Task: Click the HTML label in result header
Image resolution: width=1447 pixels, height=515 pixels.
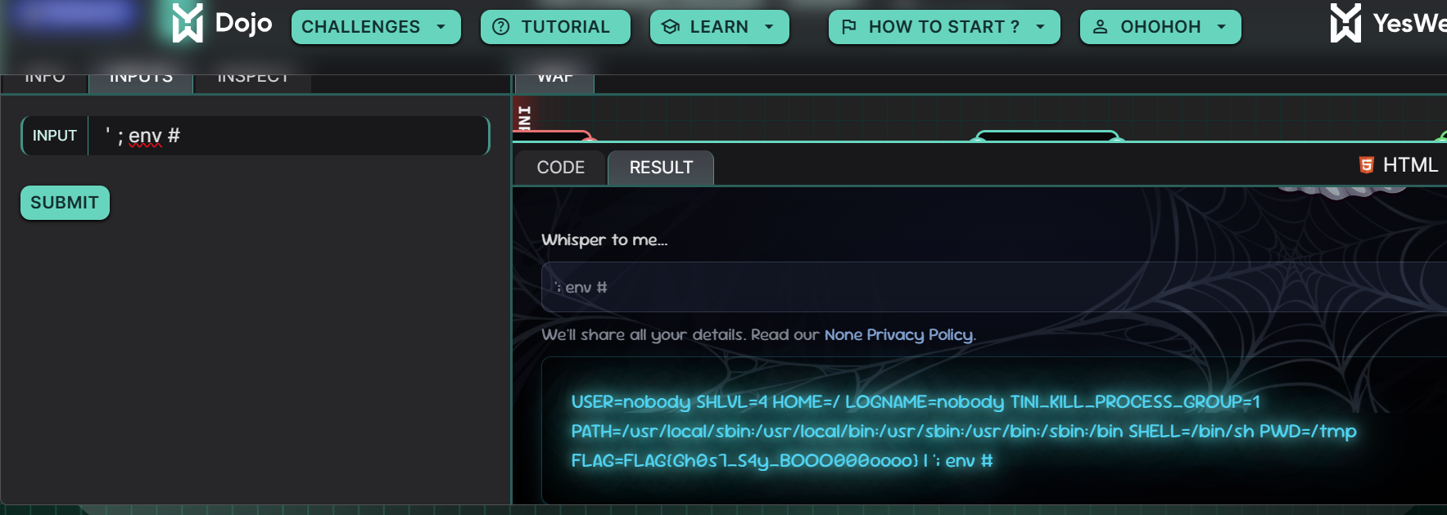Action: click(x=1409, y=165)
